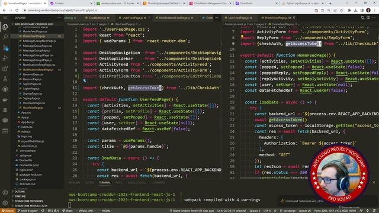The height and width of the screenshot is (213, 379).
Task: Click the errors and warnings count in status bar
Action: [x=53, y=211]
